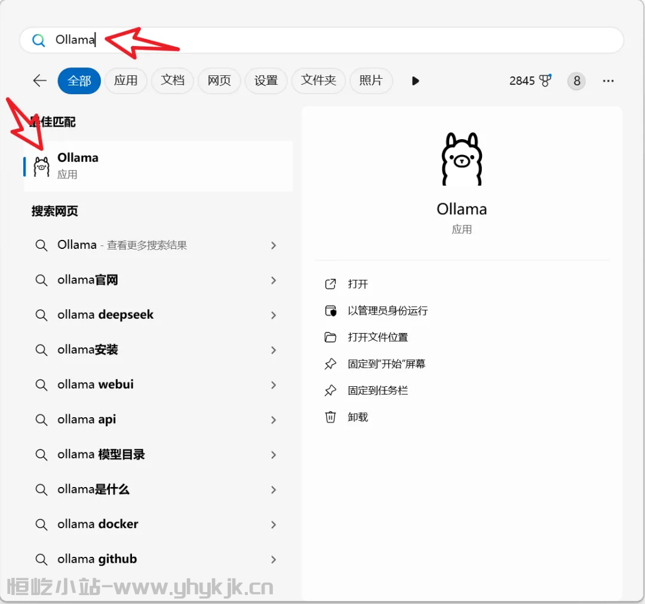Select the ollama安装 web suggestion

click(x=158, y=350)
